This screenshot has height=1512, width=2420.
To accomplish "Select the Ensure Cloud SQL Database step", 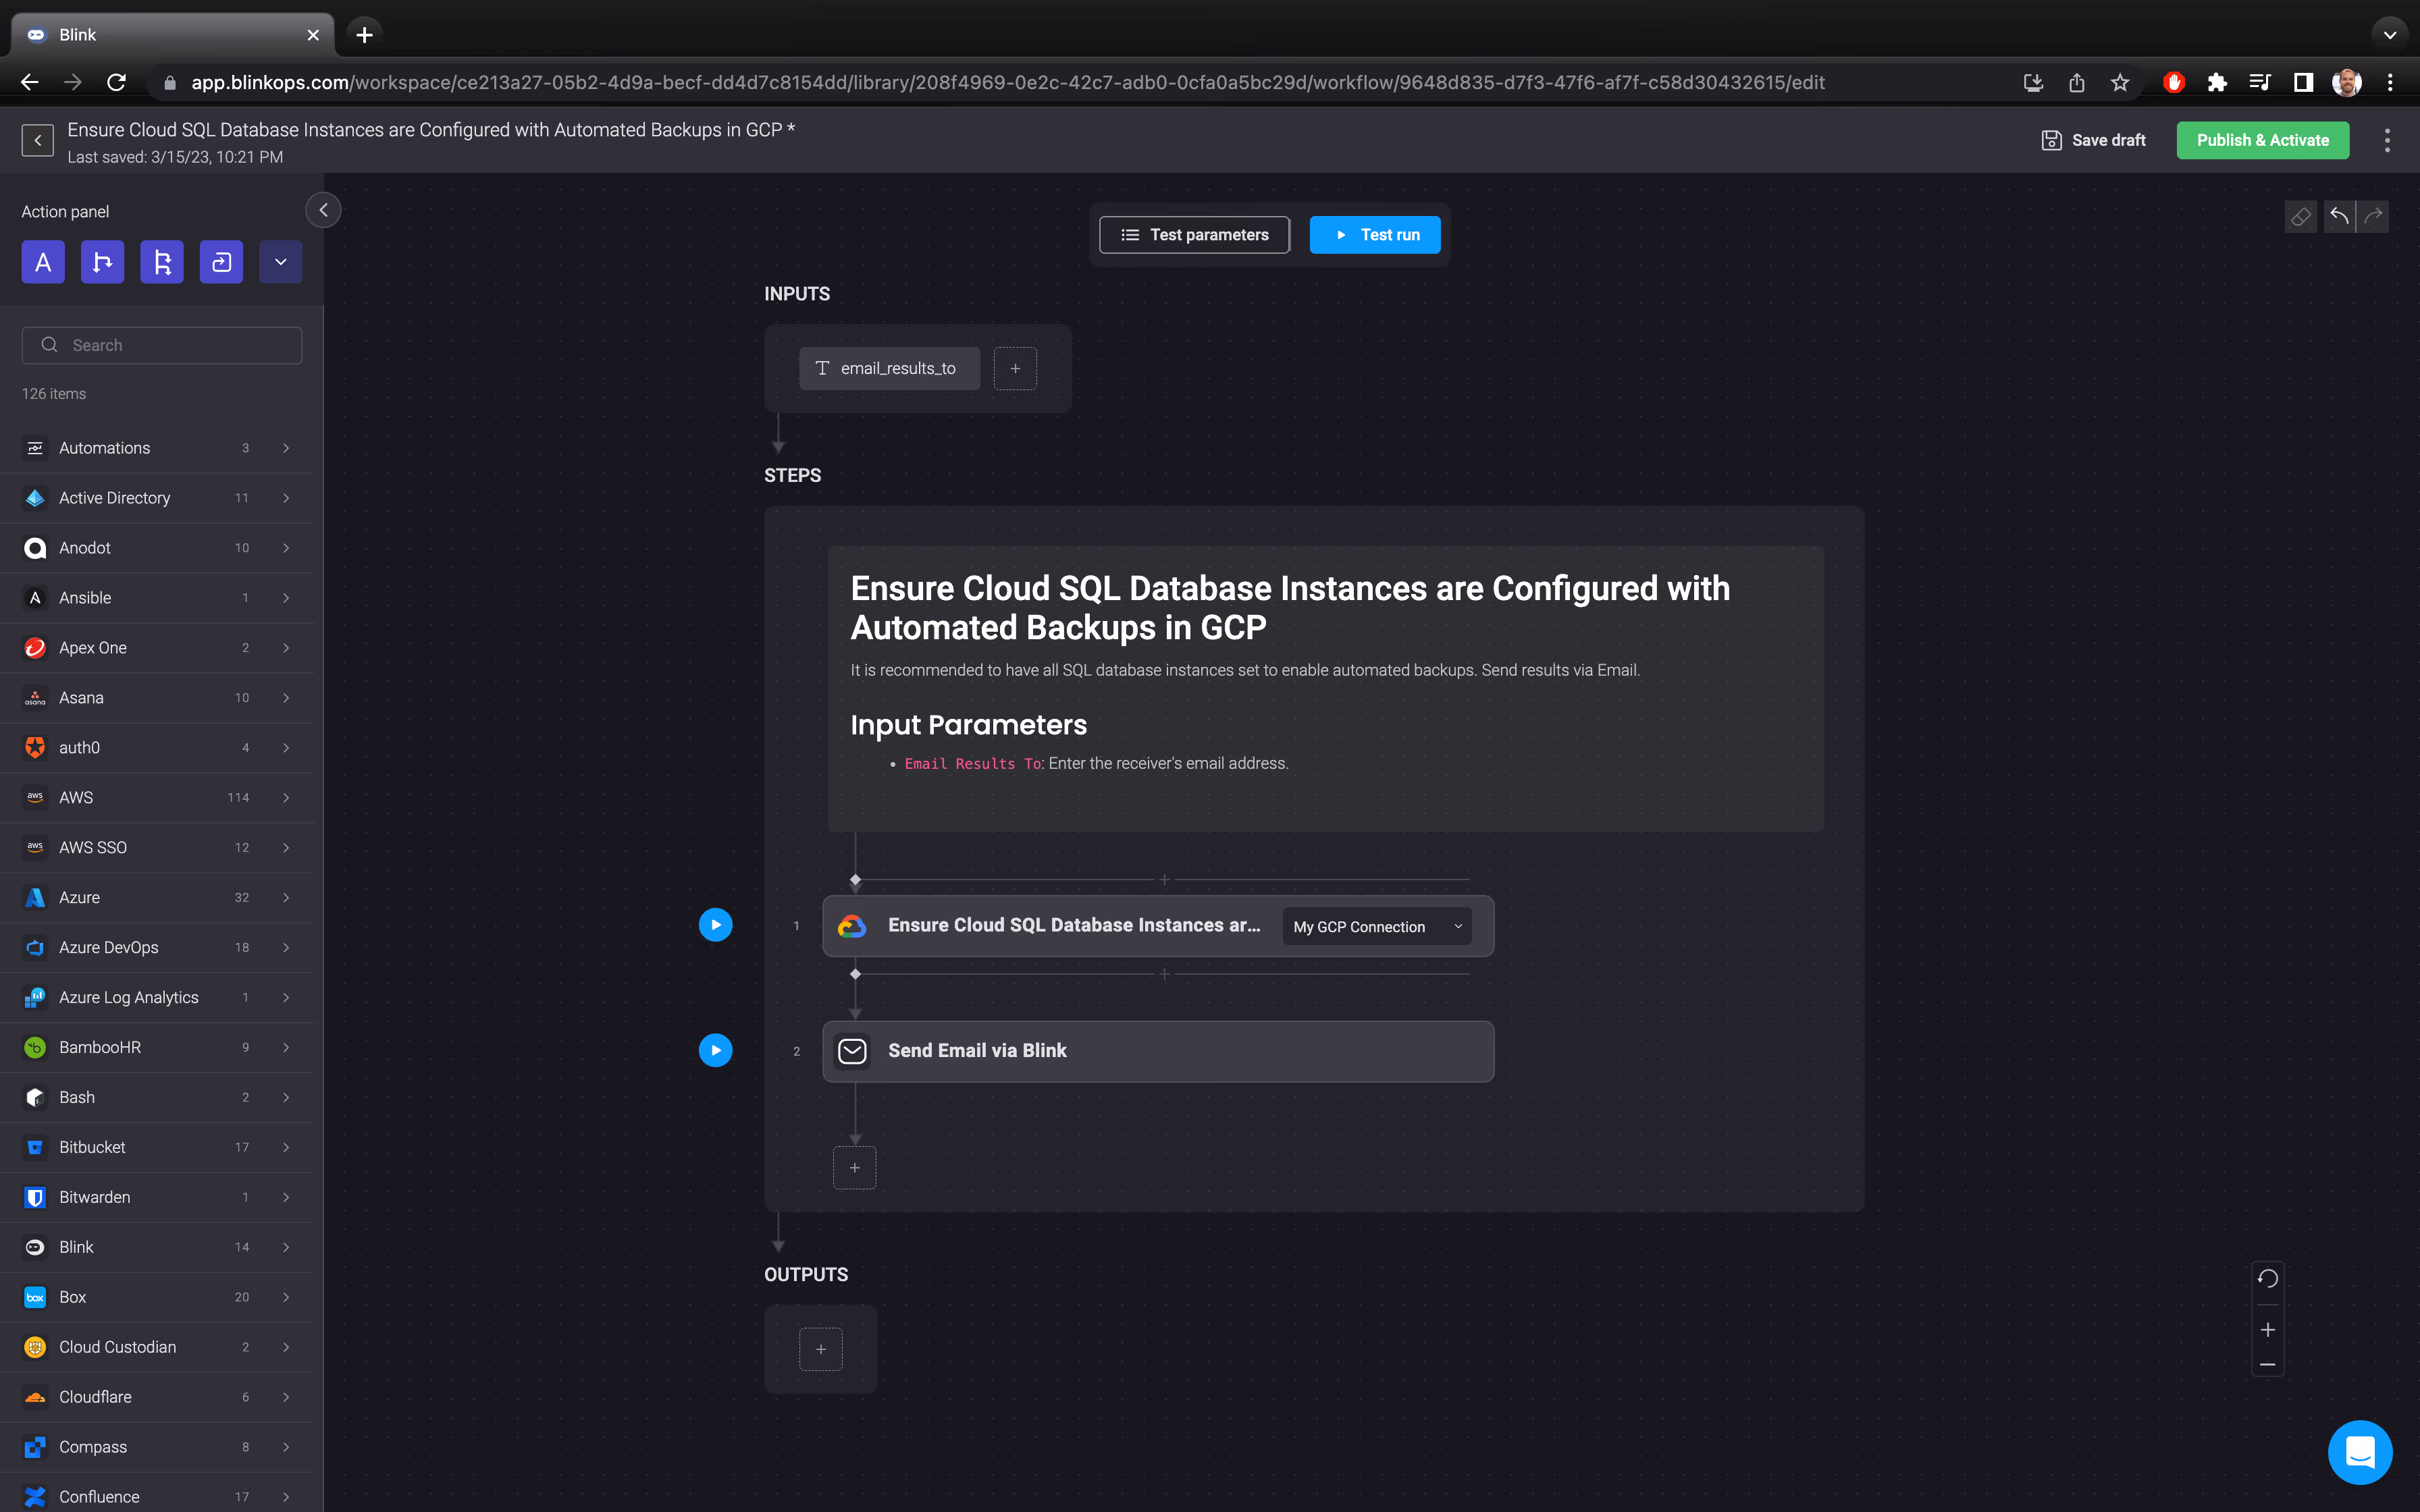I will click(1158, 926).
